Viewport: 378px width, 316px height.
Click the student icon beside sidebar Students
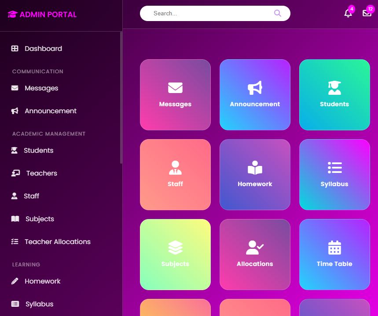pos(14,150)
